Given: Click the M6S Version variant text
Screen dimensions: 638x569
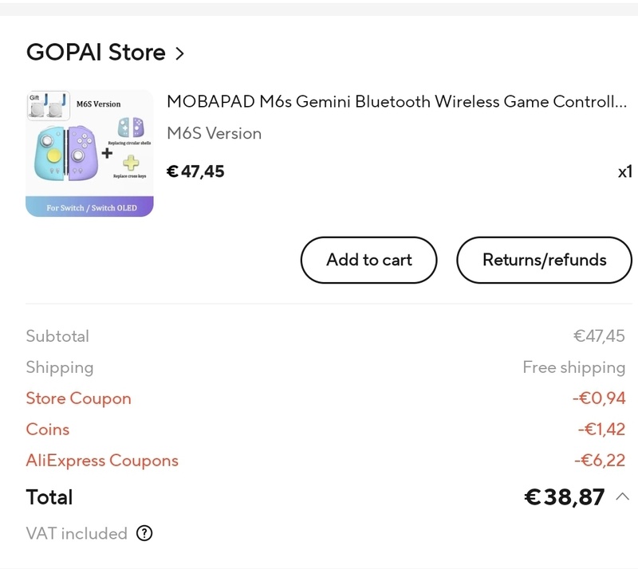Looking at the screenshot, I should tap(214, 134).
